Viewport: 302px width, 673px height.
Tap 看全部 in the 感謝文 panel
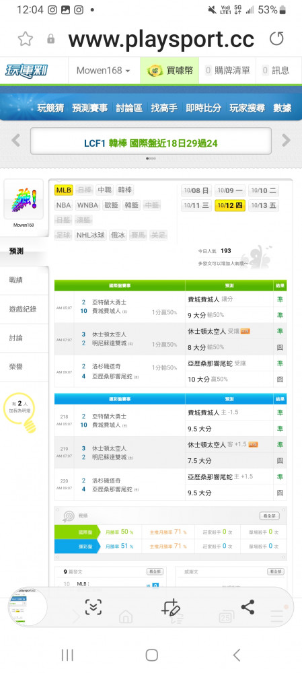click(275, 571)
